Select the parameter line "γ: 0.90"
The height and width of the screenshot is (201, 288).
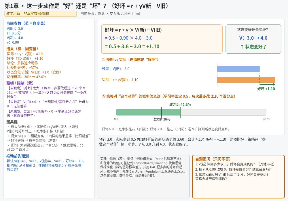(13, 42)
